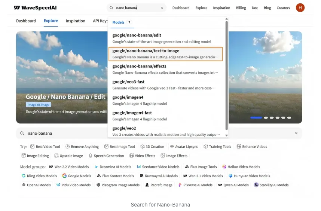Filter by Pixverse AI Models group
The height and width of the screenshot is (211, 321).
click(195, 185)
